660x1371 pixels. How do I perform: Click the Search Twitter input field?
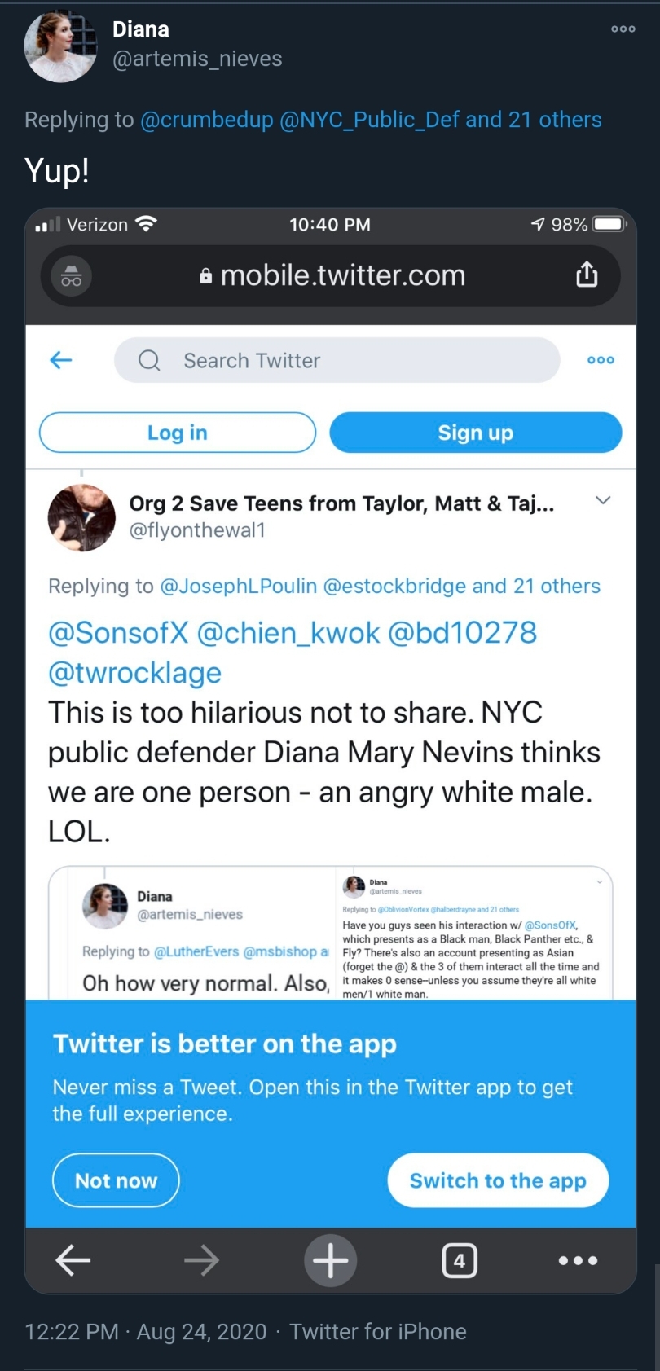point(337,360)
